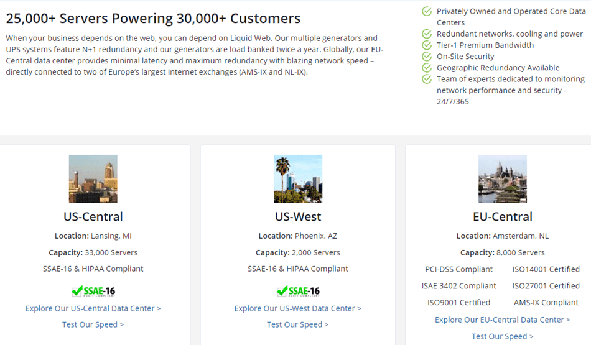Click SSAE-16 & HIPAA Compliant under US-West
The width and height of the screenshot is (591, 345).
coord(298,269)
